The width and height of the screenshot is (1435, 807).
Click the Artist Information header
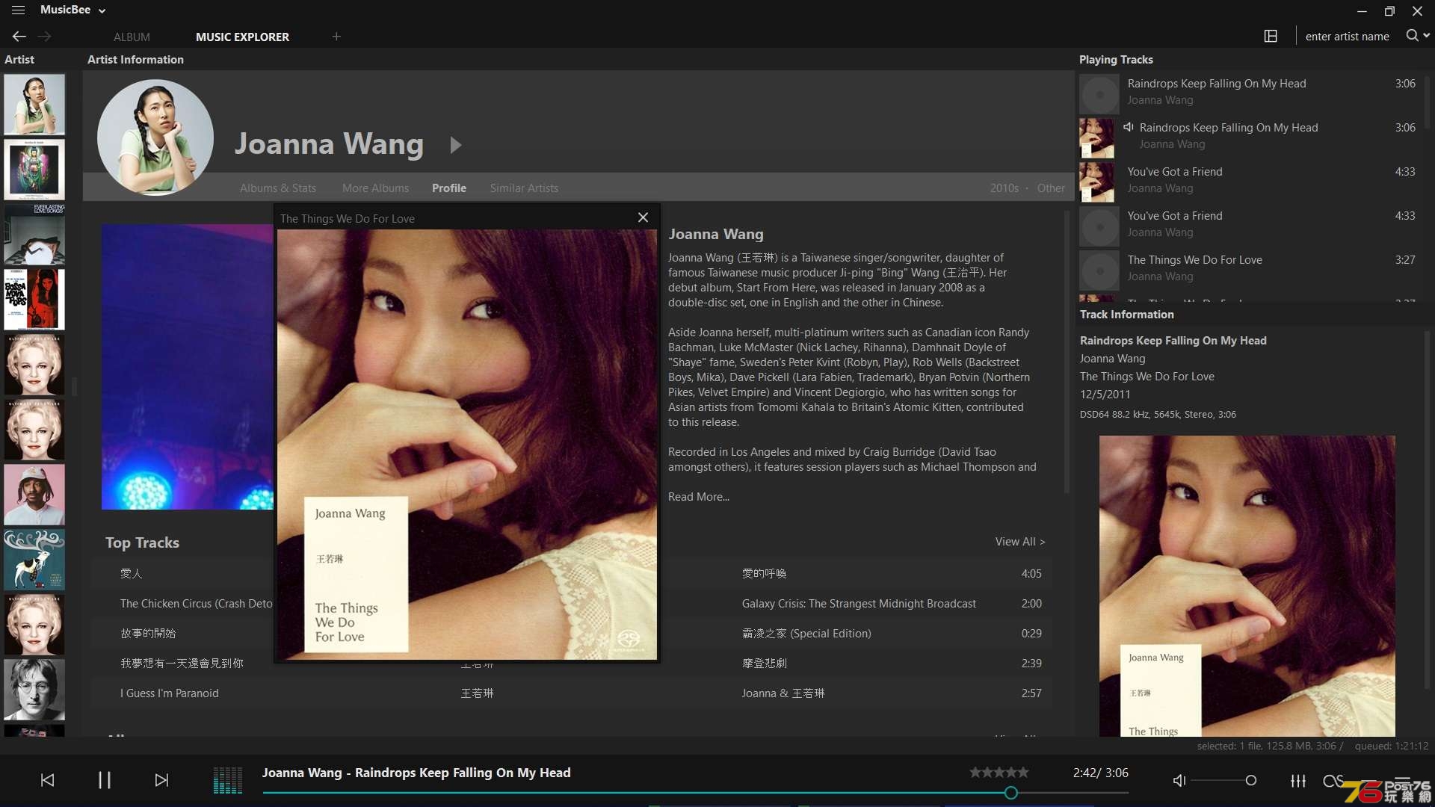tap(135, 60)
